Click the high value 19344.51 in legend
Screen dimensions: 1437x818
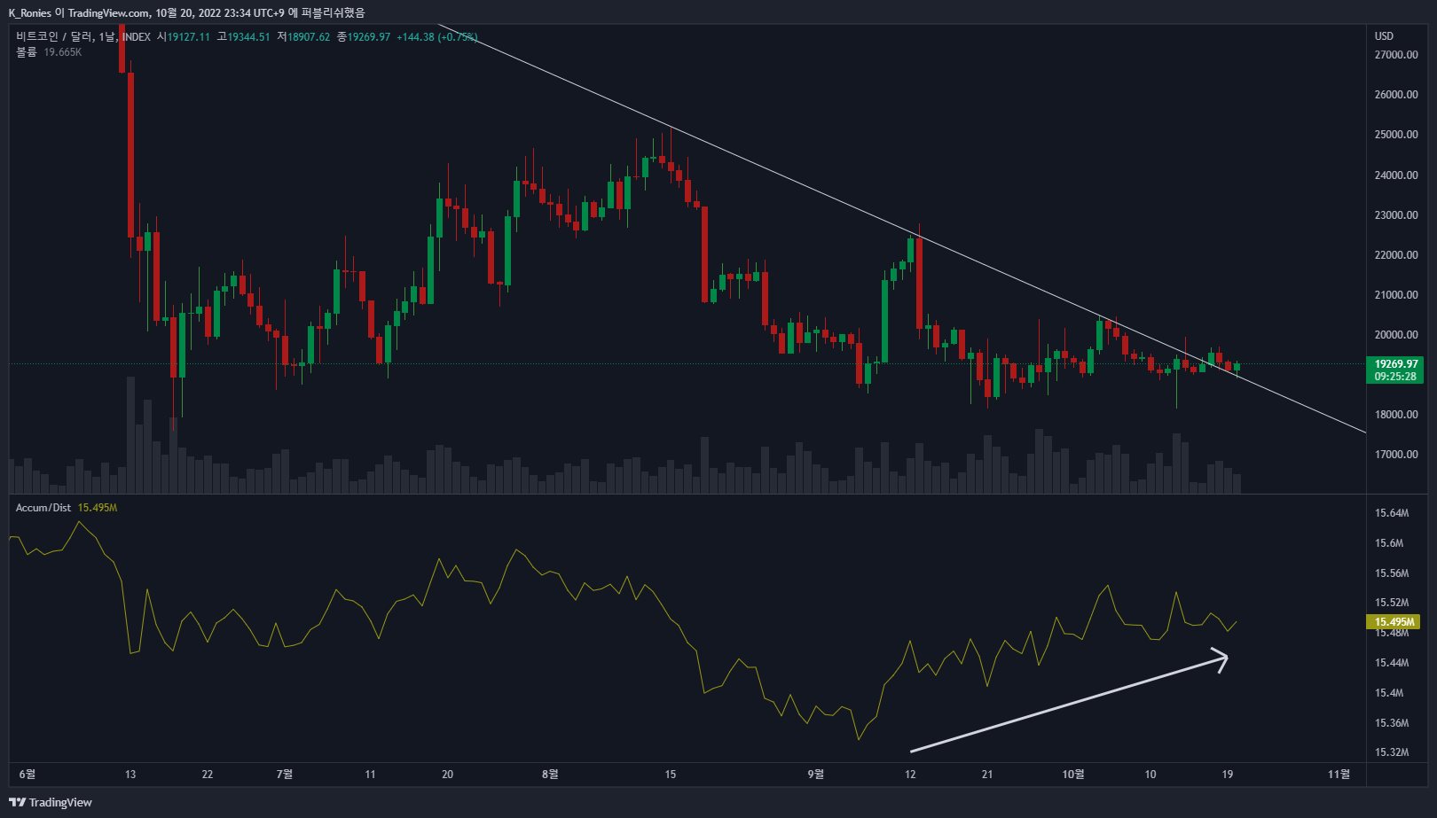click(248, 36)
